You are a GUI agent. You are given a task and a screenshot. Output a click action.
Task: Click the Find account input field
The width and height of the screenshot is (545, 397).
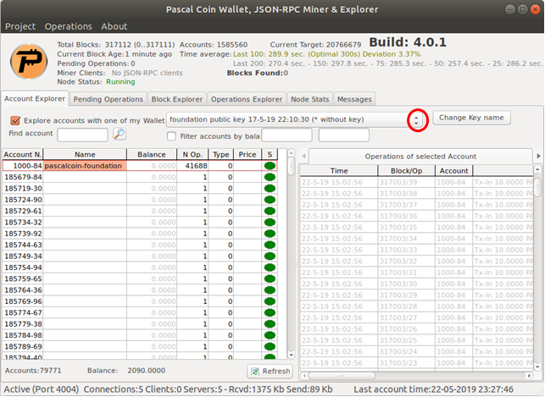83,135
